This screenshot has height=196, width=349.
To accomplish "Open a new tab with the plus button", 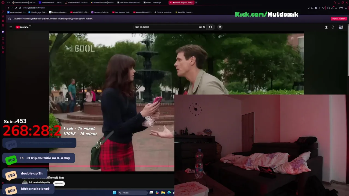I will [x=196, y=2].
